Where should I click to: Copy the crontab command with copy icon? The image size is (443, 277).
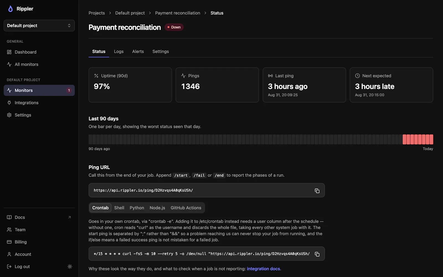pos(317,254)
